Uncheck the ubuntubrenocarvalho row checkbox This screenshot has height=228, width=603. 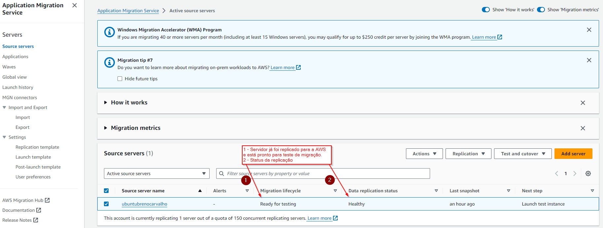click(x=106, y=204)
